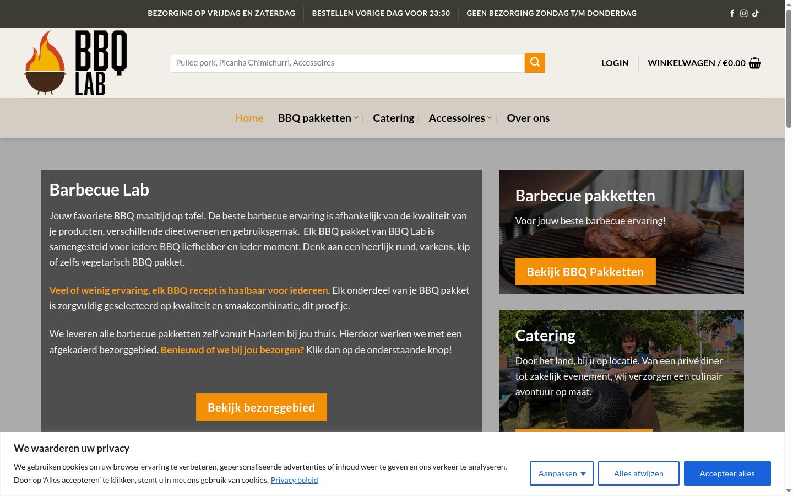Viewport: 793px width, 496px height.
Task: Open the Over ons menu item
Action: (x=528, y=118)
